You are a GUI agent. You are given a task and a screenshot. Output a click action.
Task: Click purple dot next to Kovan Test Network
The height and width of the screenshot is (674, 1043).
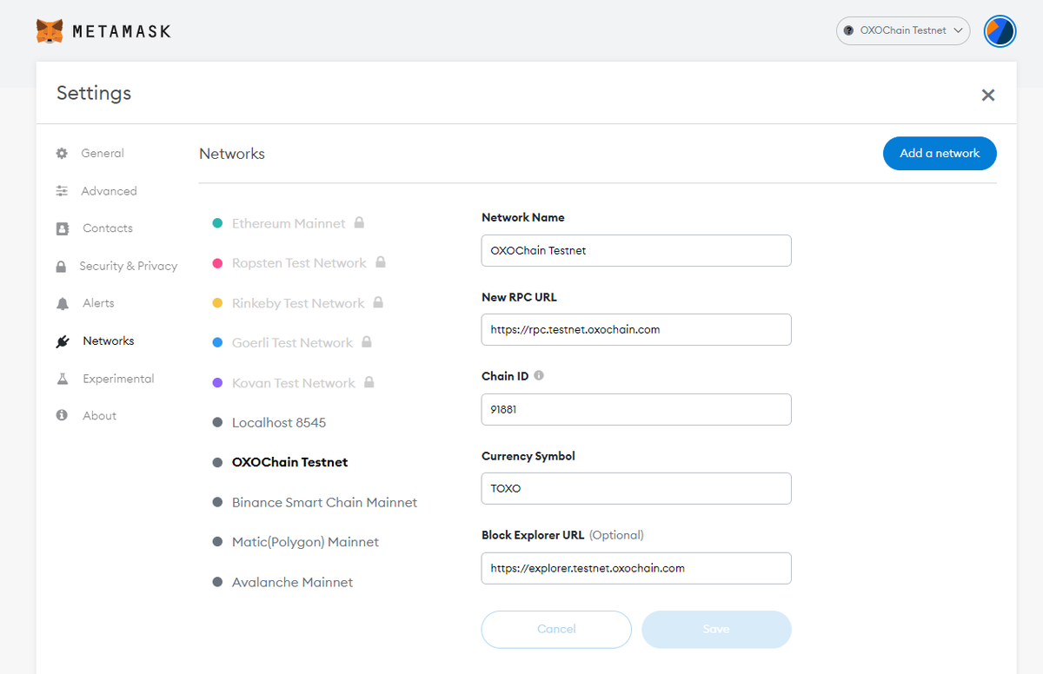(x=217, y=383)
